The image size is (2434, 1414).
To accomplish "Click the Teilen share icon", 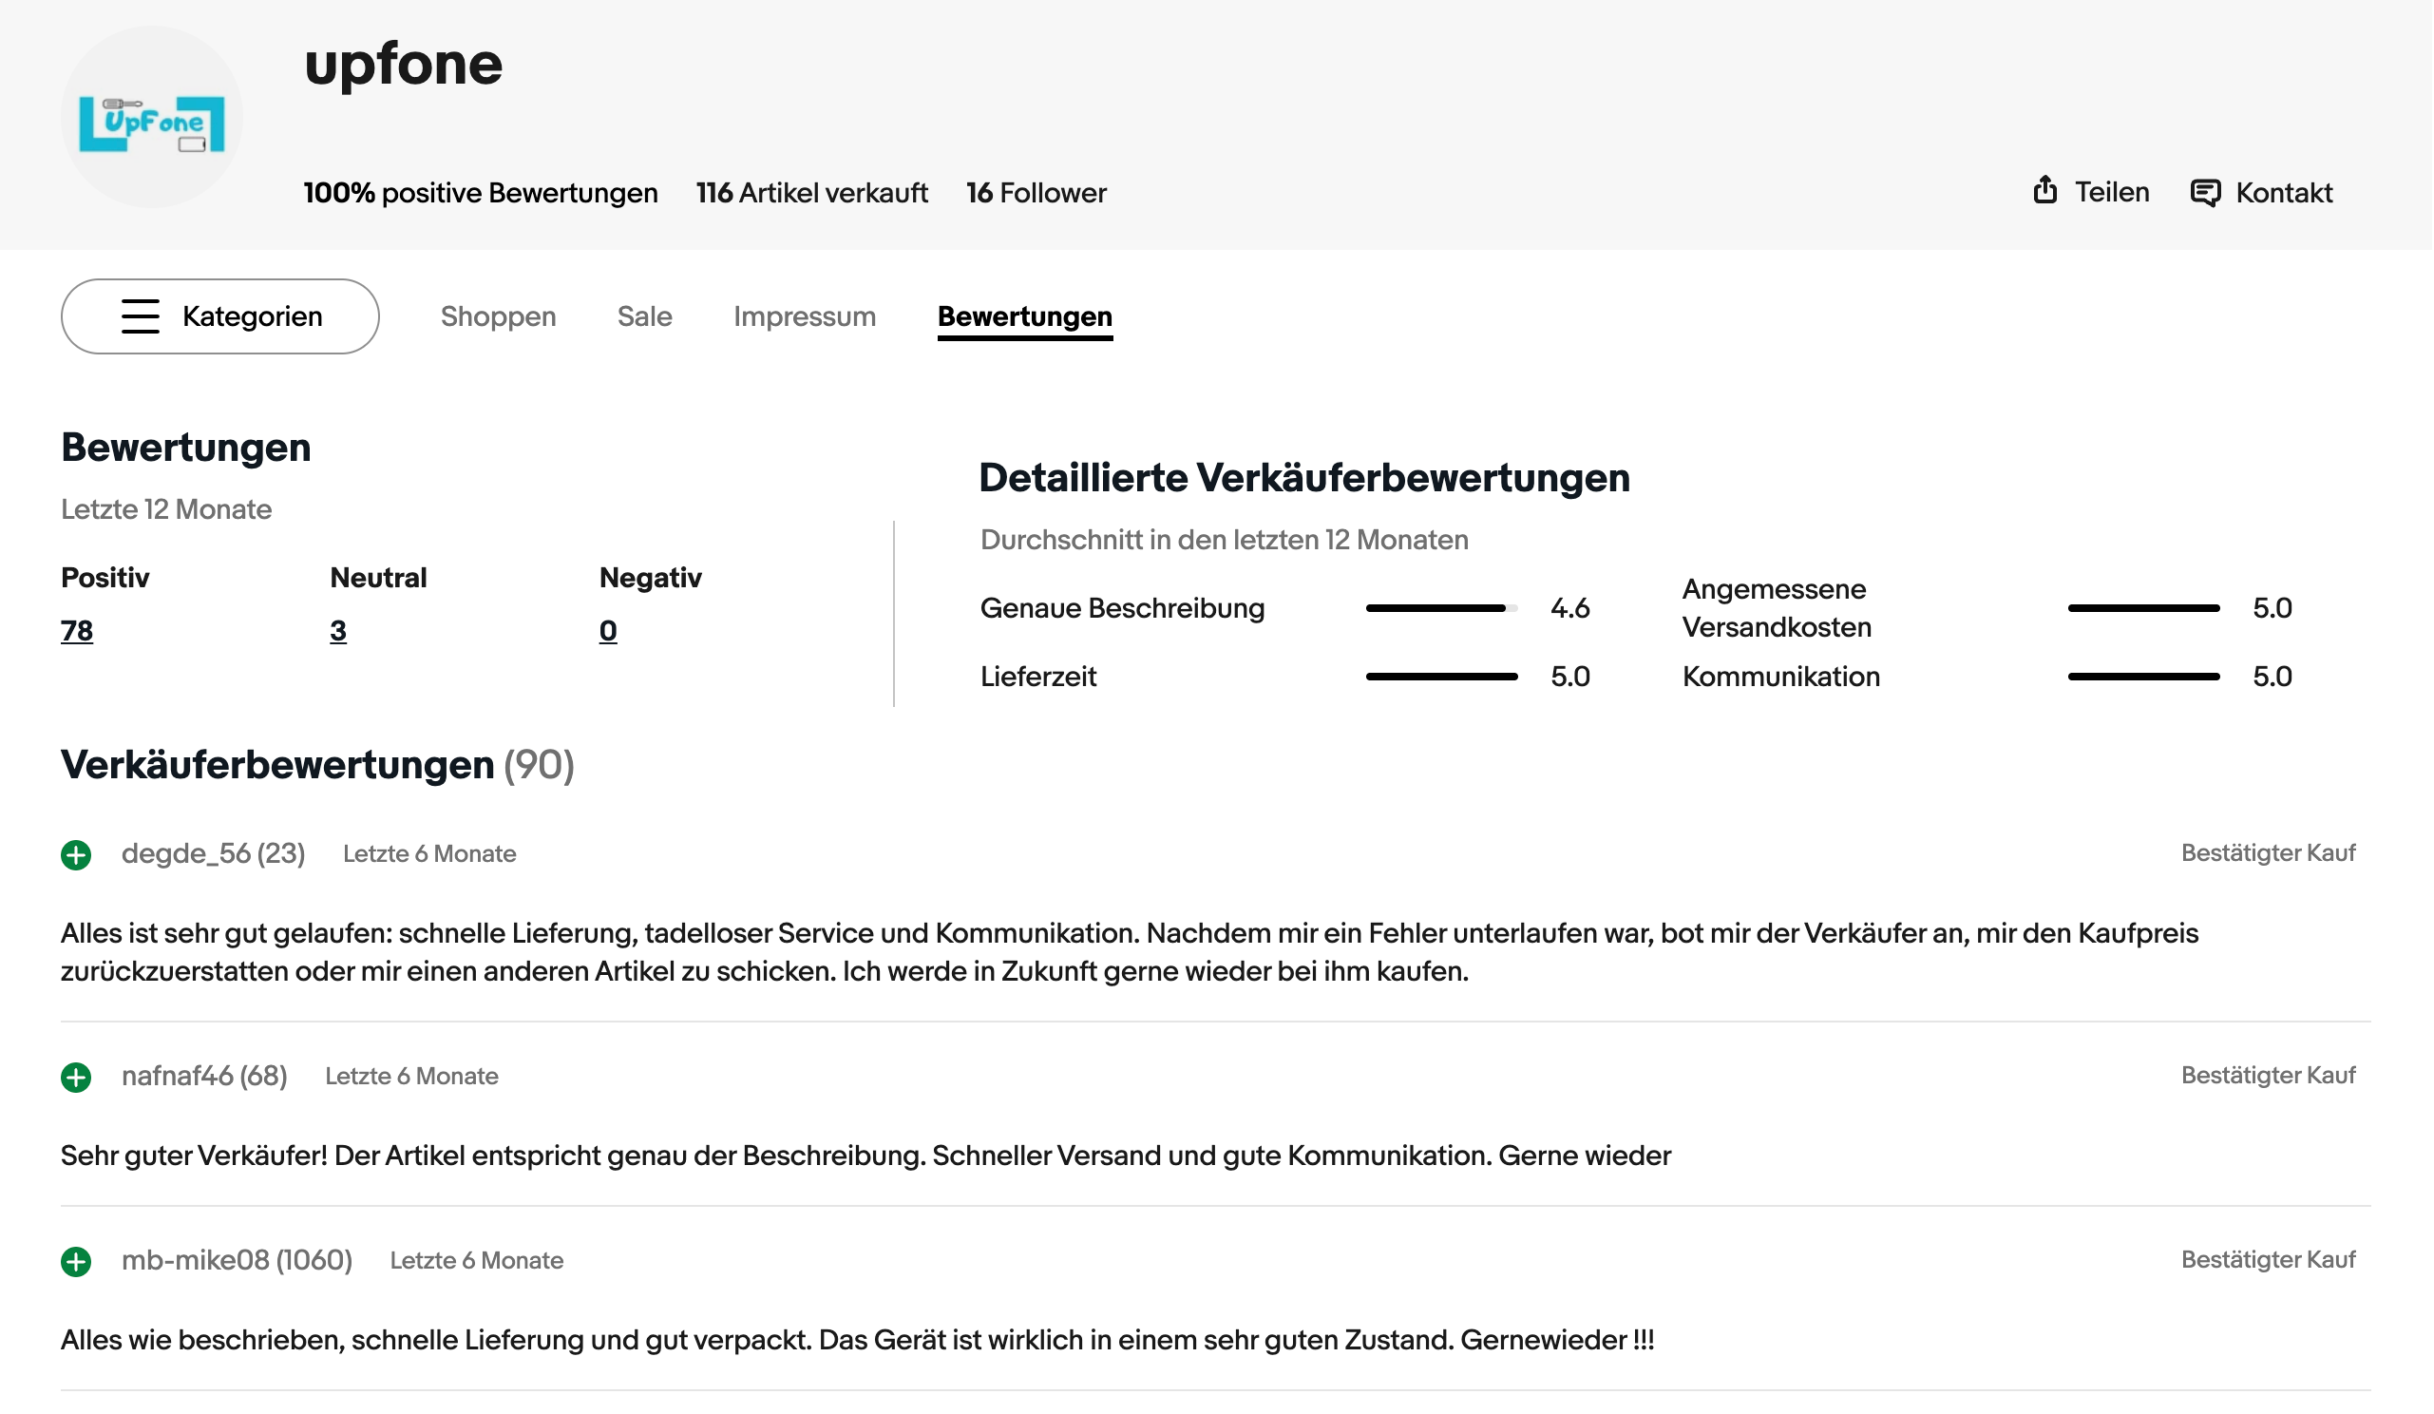I will point(2045,190).
